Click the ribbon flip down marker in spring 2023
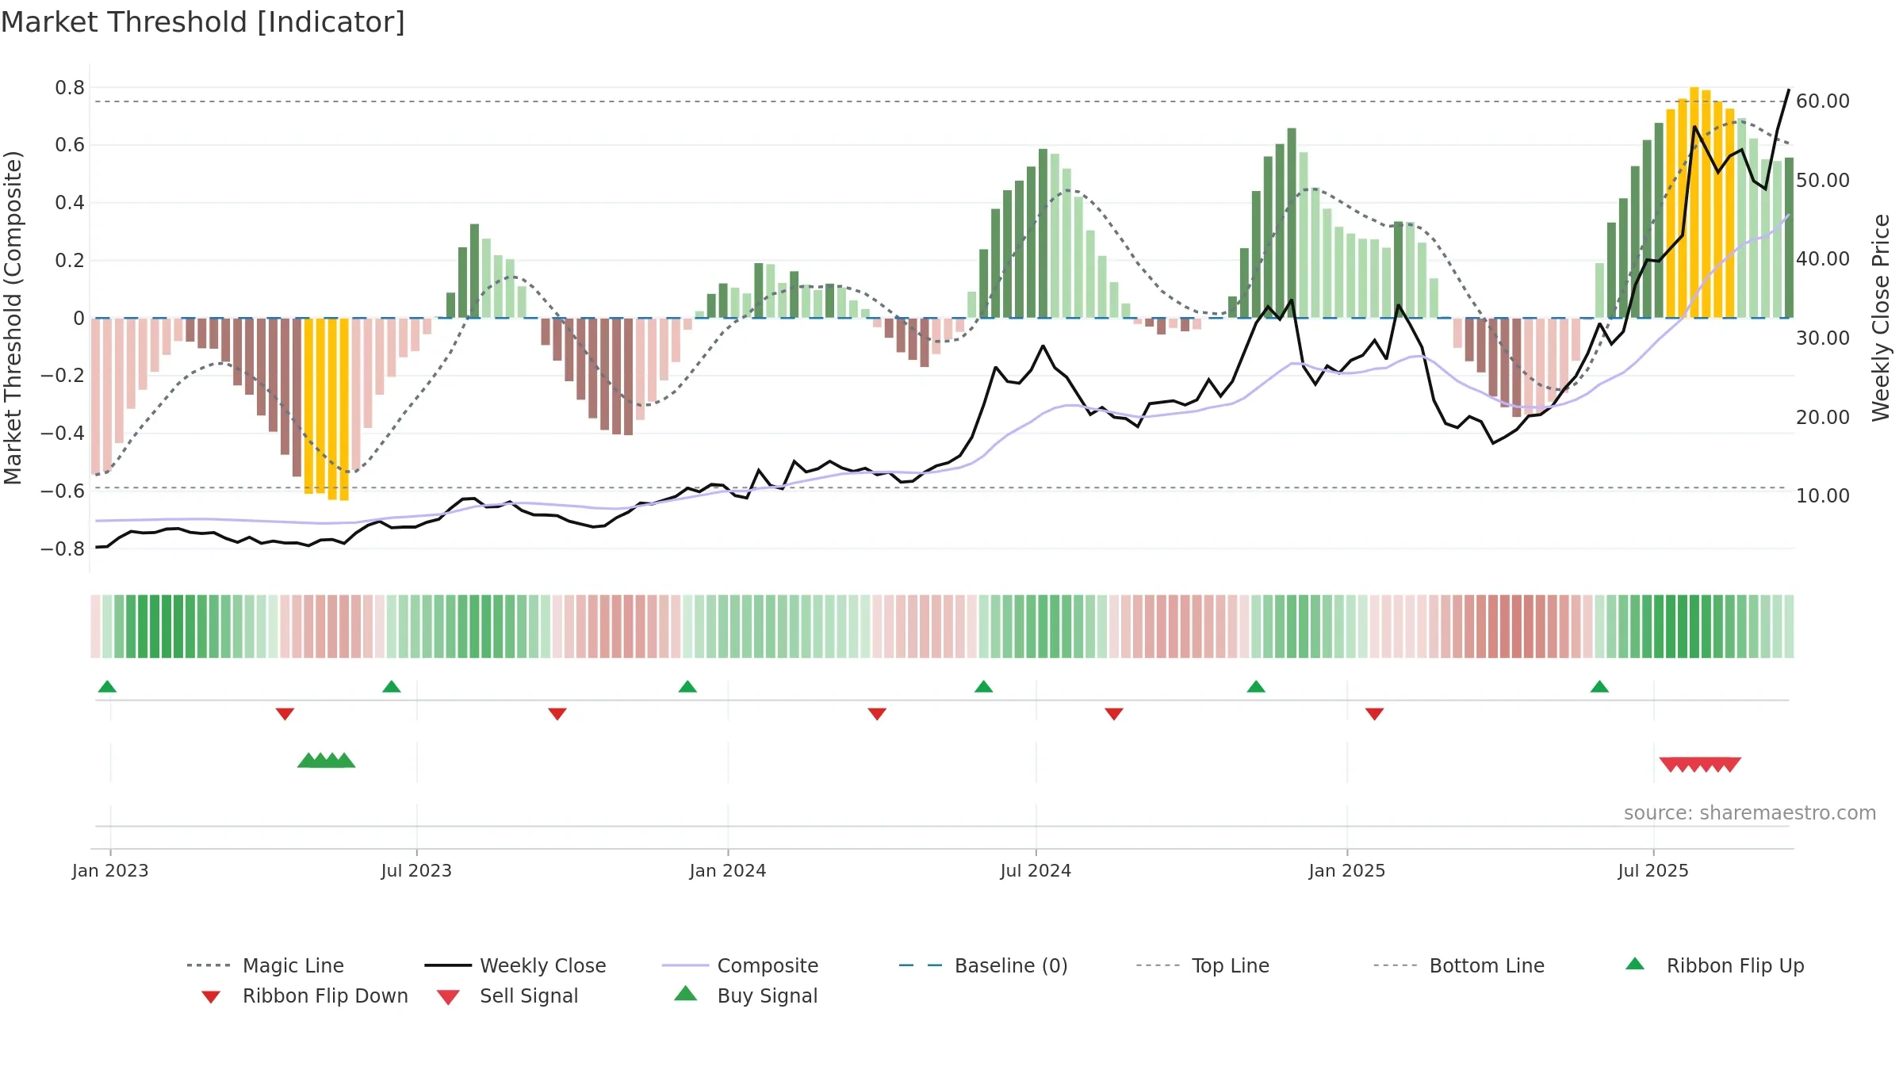 click(285, 714)
